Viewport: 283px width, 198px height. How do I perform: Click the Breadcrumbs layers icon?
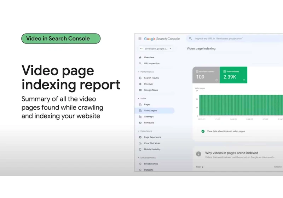(x=140, y=164)
